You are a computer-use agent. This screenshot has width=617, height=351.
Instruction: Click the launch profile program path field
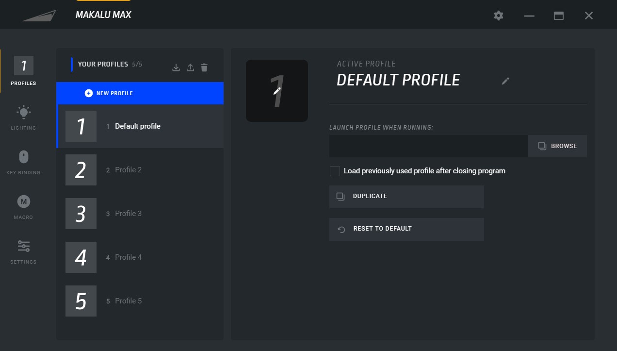428,146
